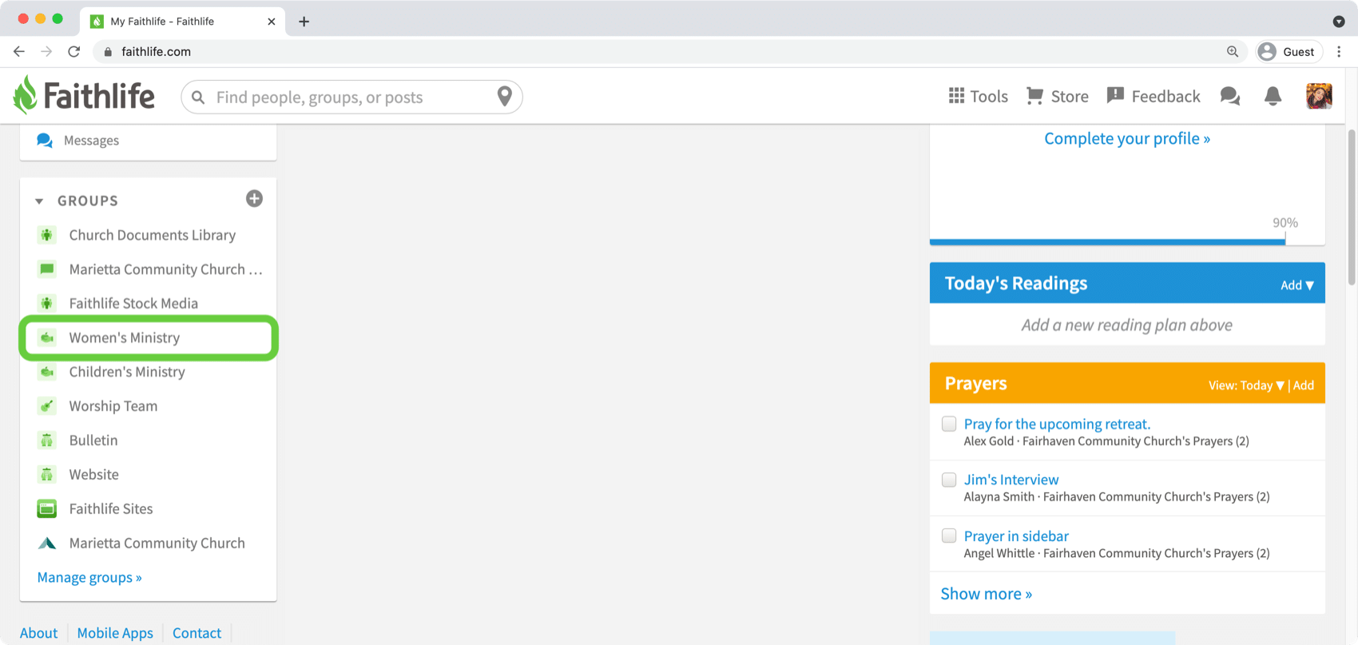Open the Tools grid icon
This screenshot has height=645, width=1358.
(956, 96)
